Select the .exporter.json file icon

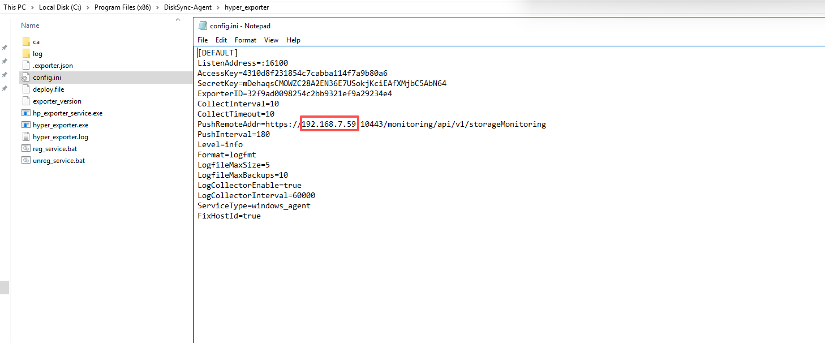click(26, 66)
